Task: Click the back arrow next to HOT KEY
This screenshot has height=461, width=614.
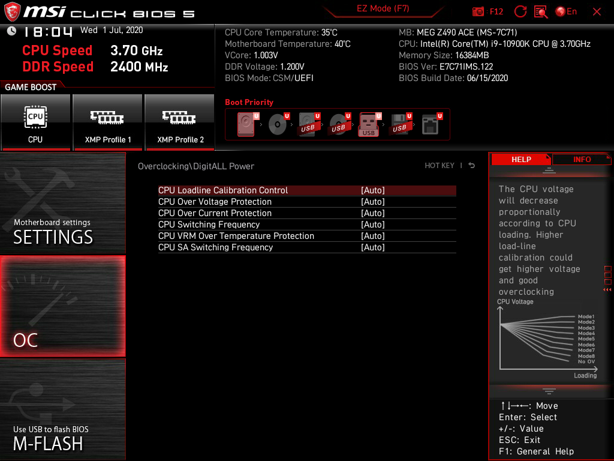Action: click(x=471, y=165)
